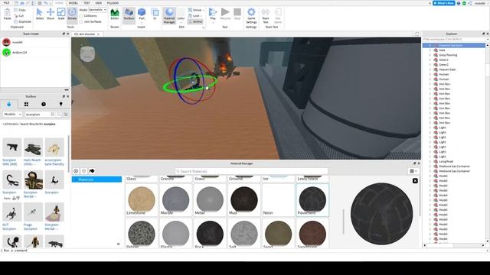Open the Toolbox Inventory grid tab
Viewport: 490px width, 275px height.
(x=26, y=104)
